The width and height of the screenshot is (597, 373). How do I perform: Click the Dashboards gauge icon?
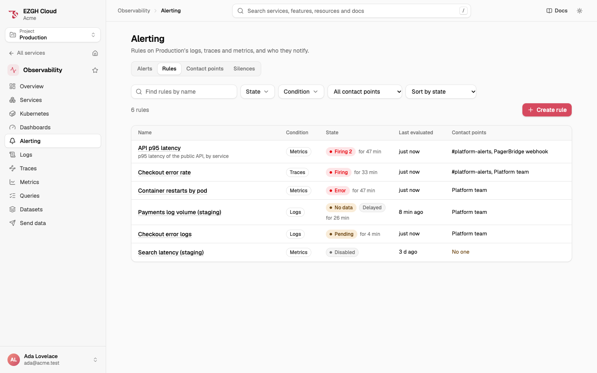(x=12, y=127)
